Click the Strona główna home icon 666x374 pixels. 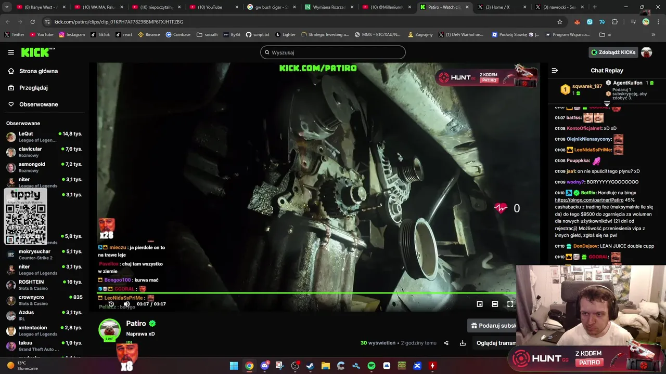point(11,71)
